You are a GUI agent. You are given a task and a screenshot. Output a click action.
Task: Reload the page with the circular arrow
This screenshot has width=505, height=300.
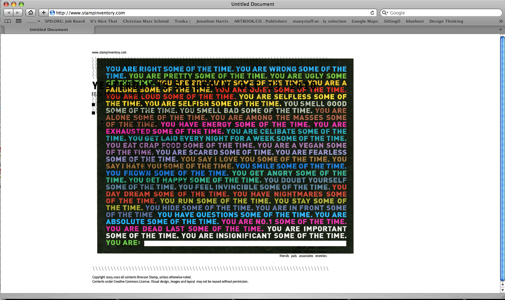pyautogui.click(x=372, y=13)
